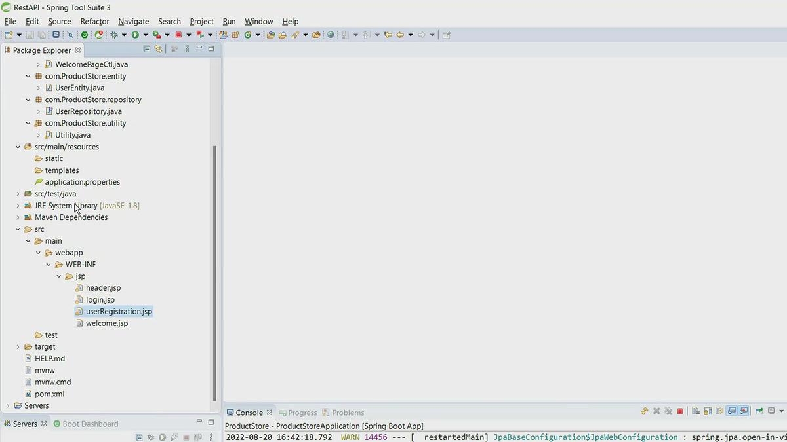Minimize the Package Explorer panel

199,49
